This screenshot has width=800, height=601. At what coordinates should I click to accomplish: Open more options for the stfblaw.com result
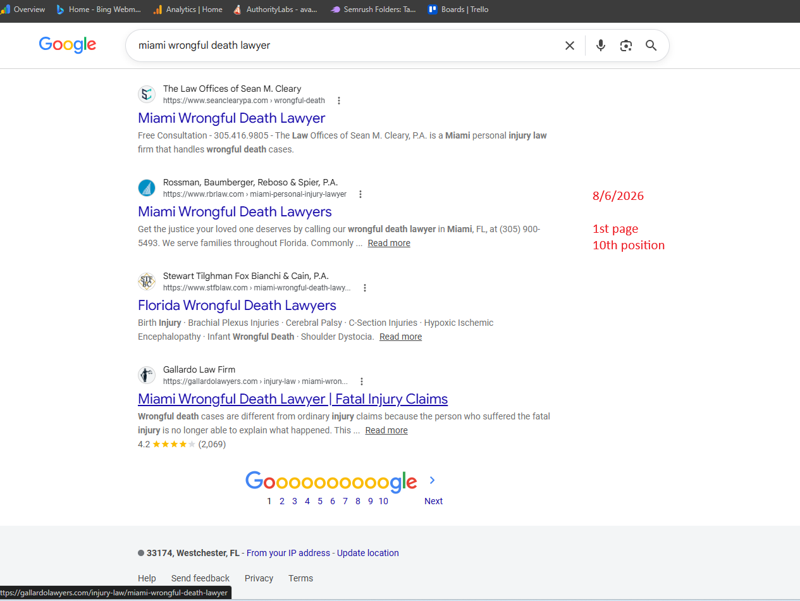pyautogui.click(x=365, y=288)
